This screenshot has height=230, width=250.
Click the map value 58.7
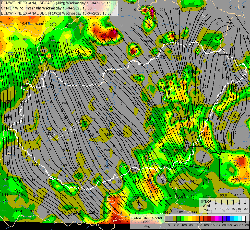coord(194,181)
